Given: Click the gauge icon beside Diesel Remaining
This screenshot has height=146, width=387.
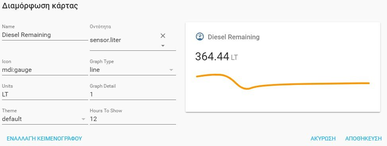Looking at the screenshot, I should pyautogui.click(x=200, y=37).
